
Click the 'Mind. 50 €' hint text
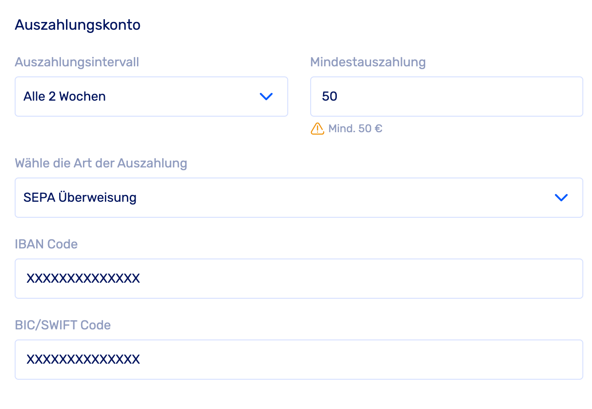click(355, 129)
